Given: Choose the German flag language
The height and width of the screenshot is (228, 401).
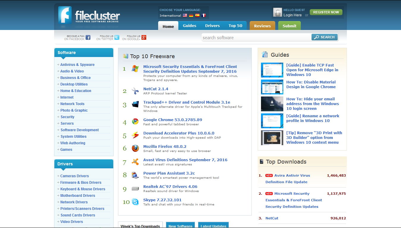Looking at the screenshot, I should 191,15.
